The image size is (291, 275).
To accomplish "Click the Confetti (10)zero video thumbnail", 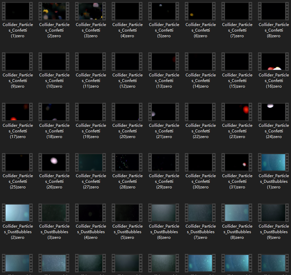I will point(54,62).
